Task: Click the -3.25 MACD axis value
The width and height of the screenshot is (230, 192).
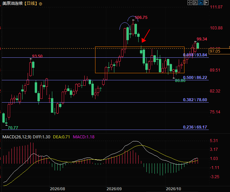Action: click(x=214, y=177)
